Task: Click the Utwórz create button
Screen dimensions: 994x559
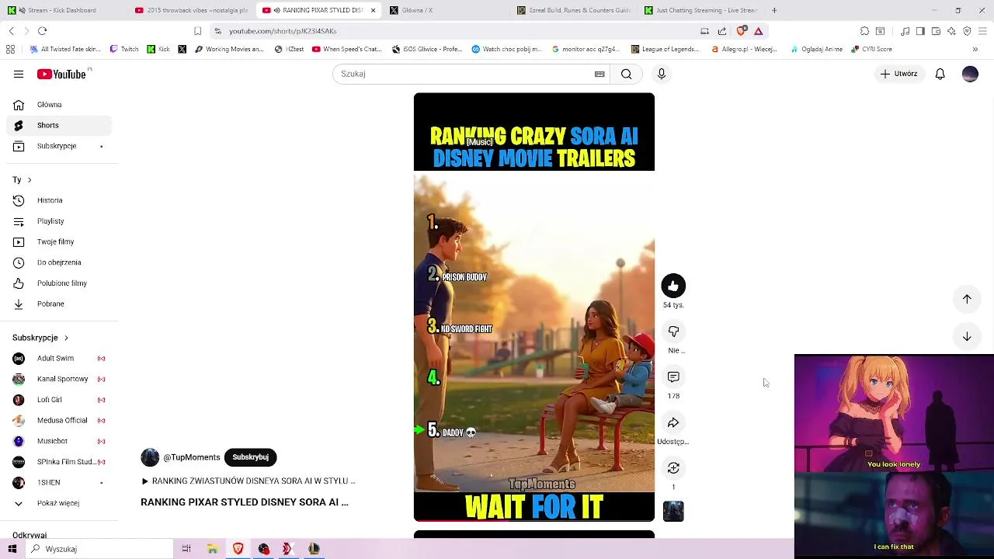Action: 898,74
